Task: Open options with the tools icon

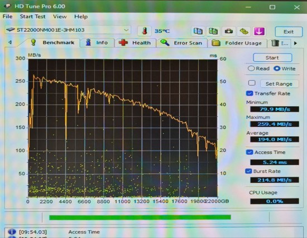Action: (244, 31)
